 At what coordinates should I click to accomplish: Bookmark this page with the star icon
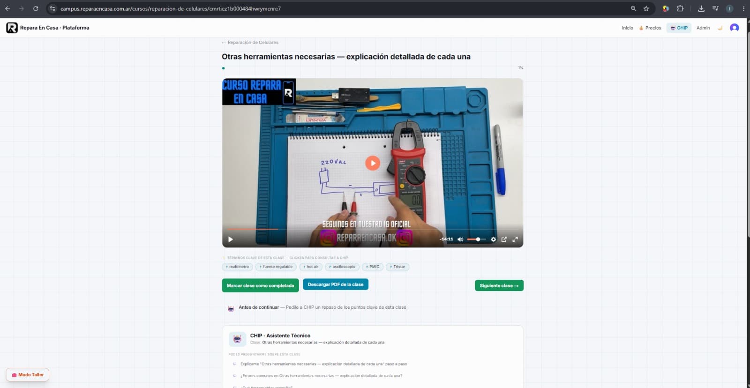pyautogui.click(x=646, y=8)
